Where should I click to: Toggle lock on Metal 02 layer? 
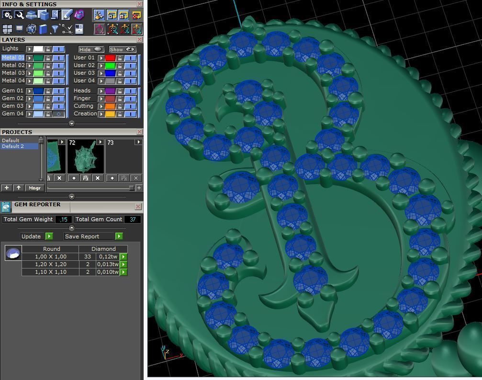coord(48,66)
